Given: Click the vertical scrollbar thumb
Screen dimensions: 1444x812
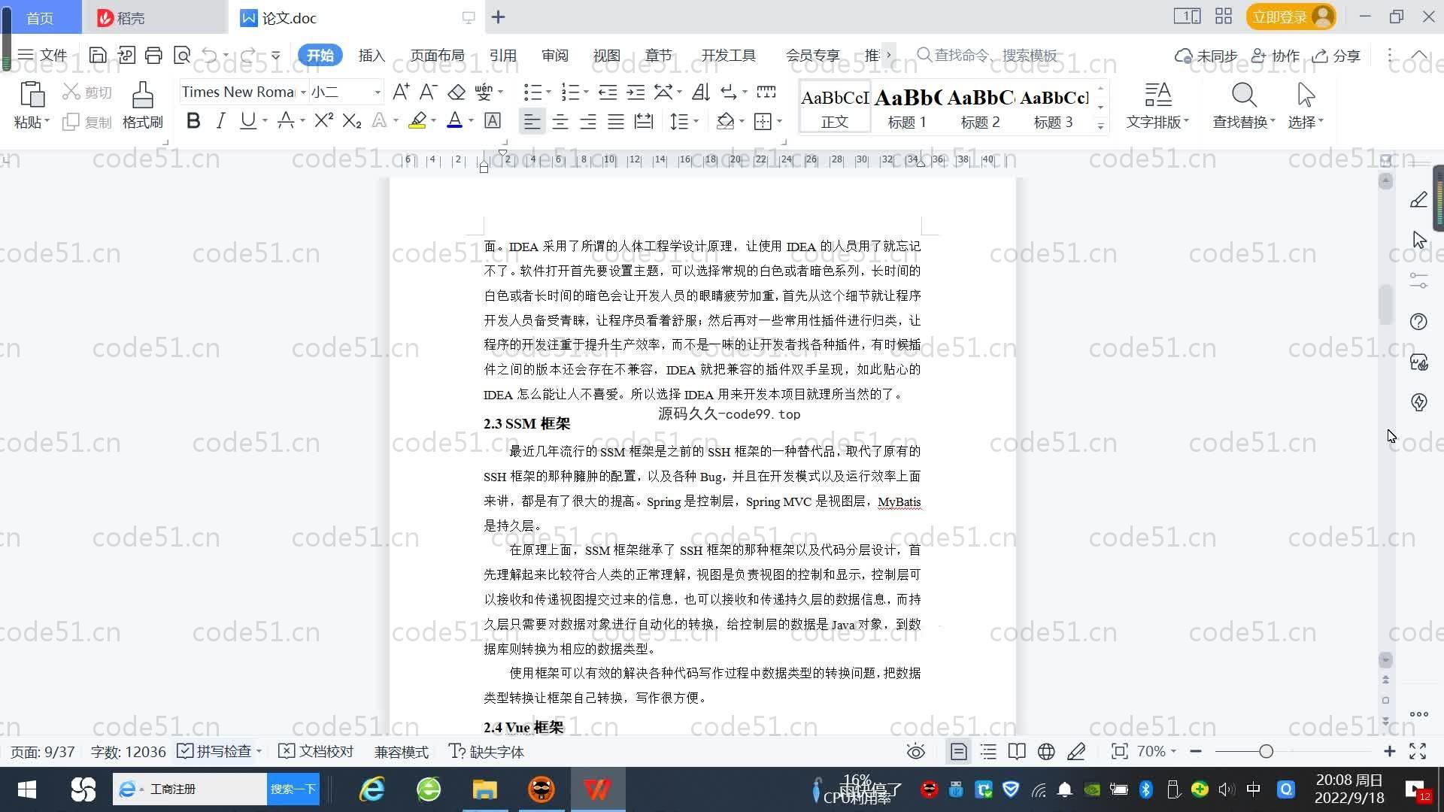Looking at the screenshot, I should click(1386, 304).
